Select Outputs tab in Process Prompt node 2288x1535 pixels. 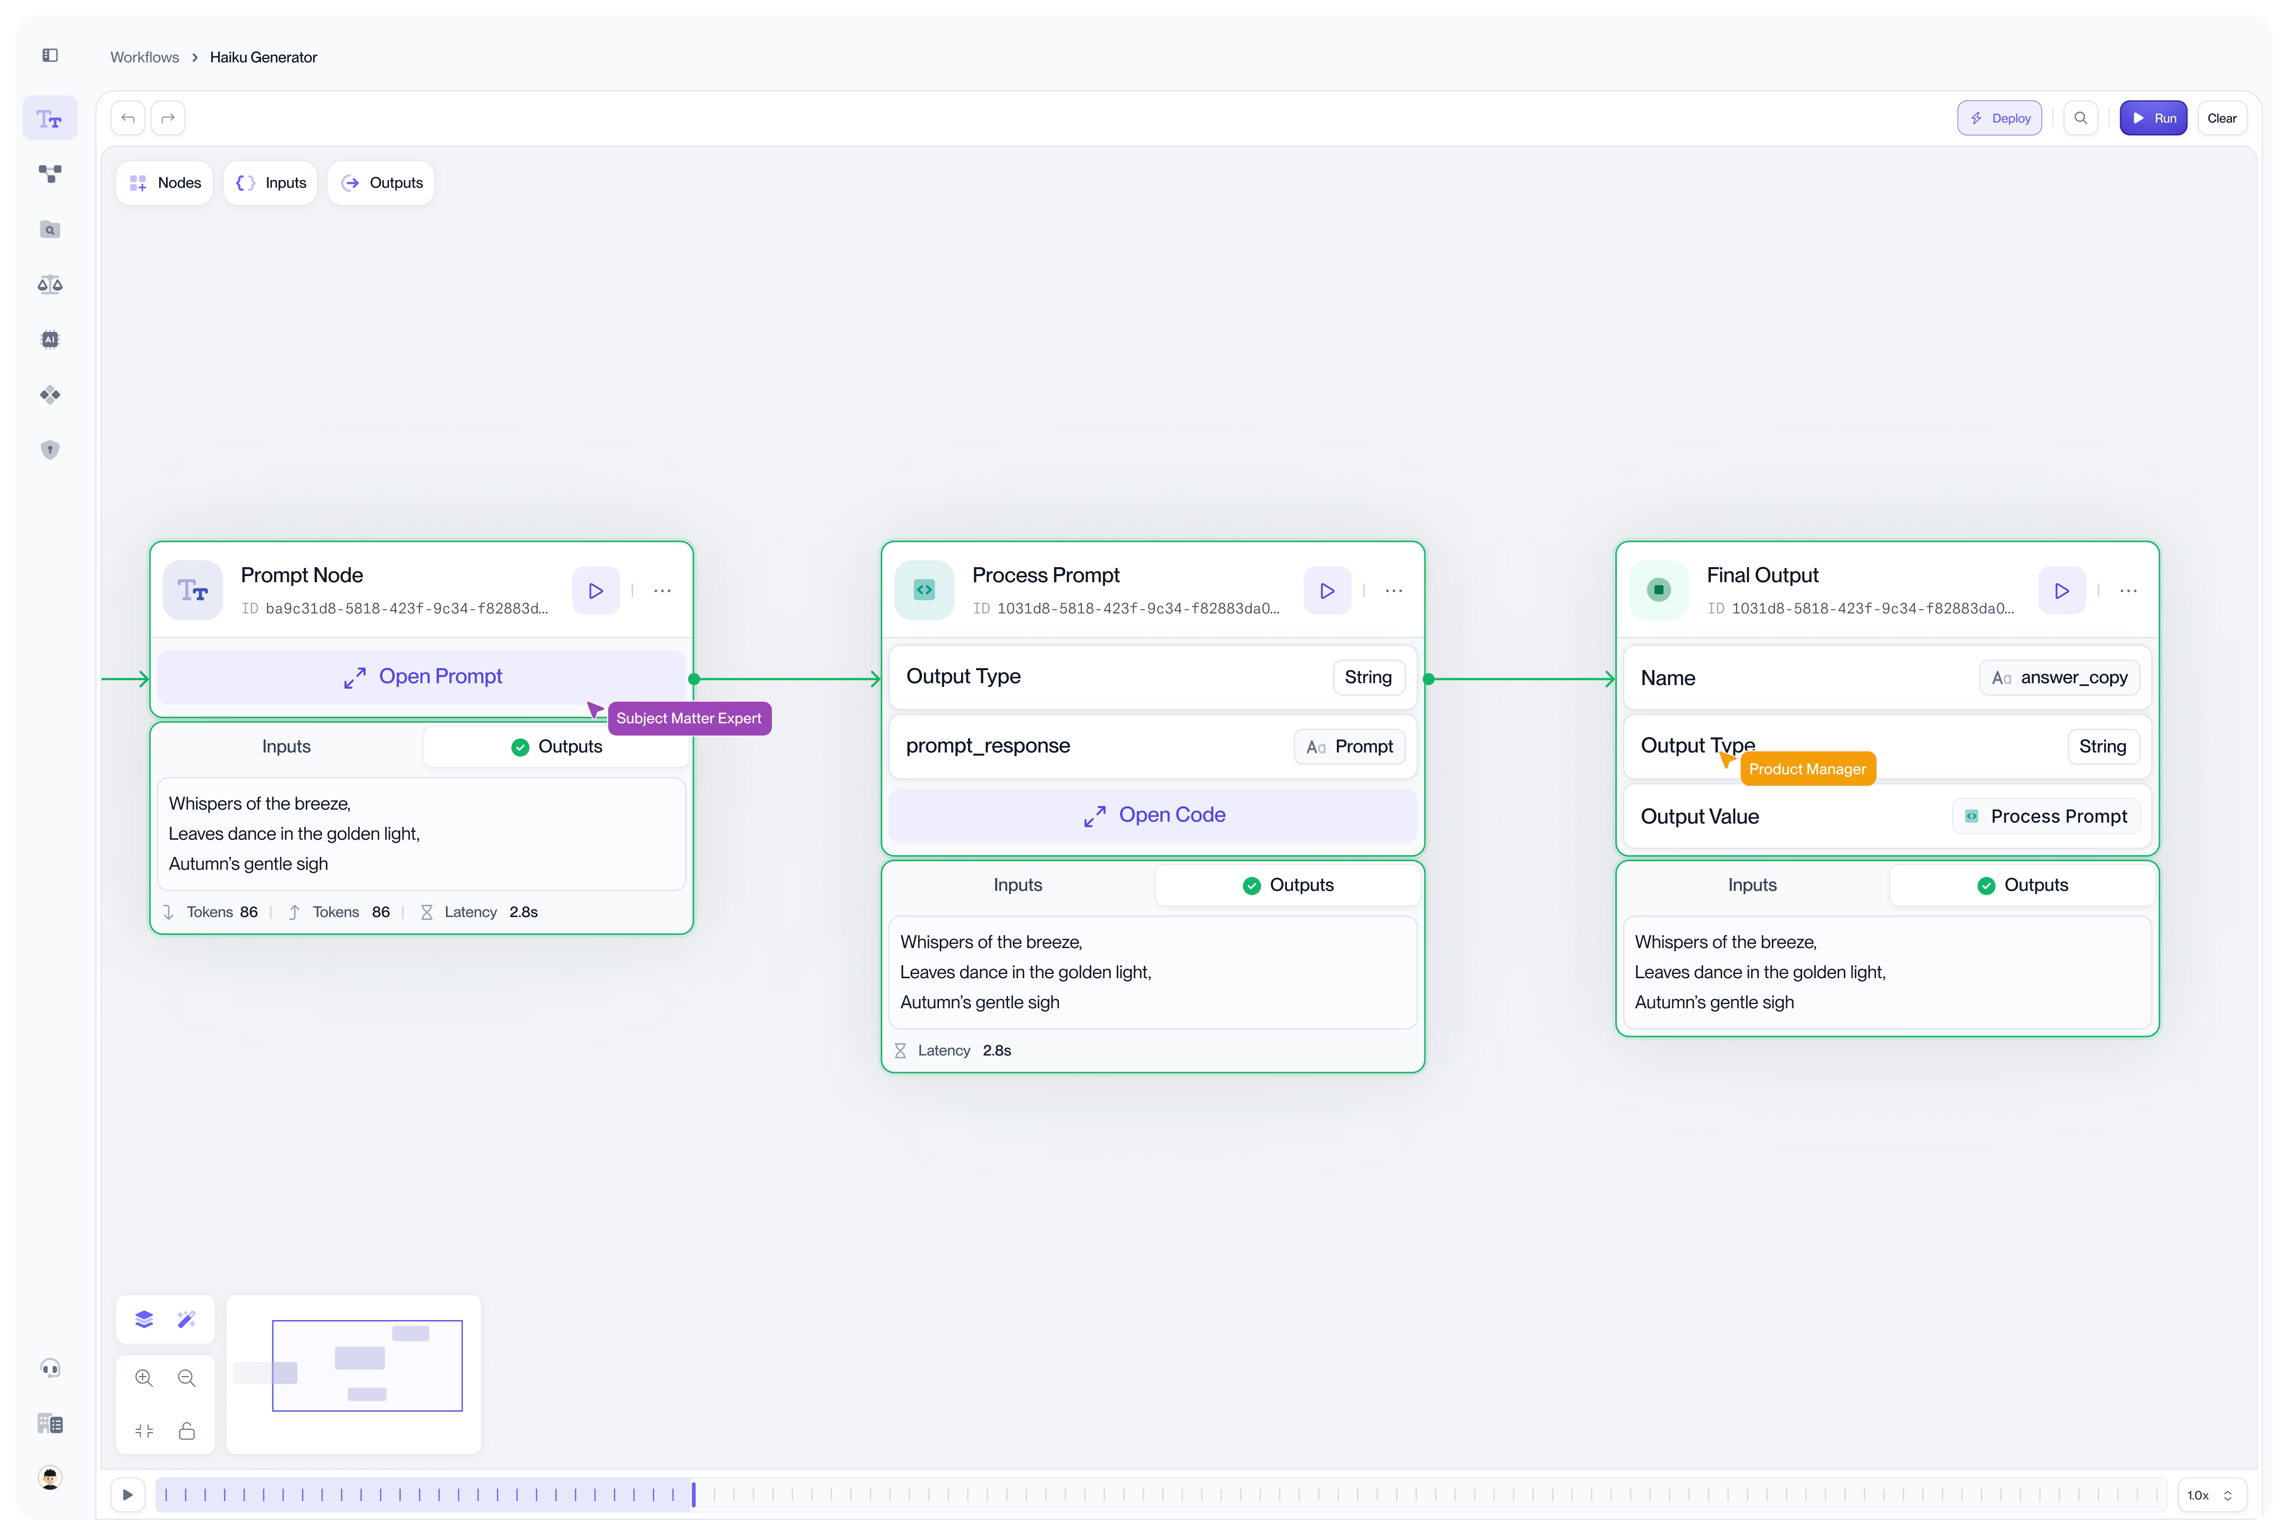[x=1287, y=885]
